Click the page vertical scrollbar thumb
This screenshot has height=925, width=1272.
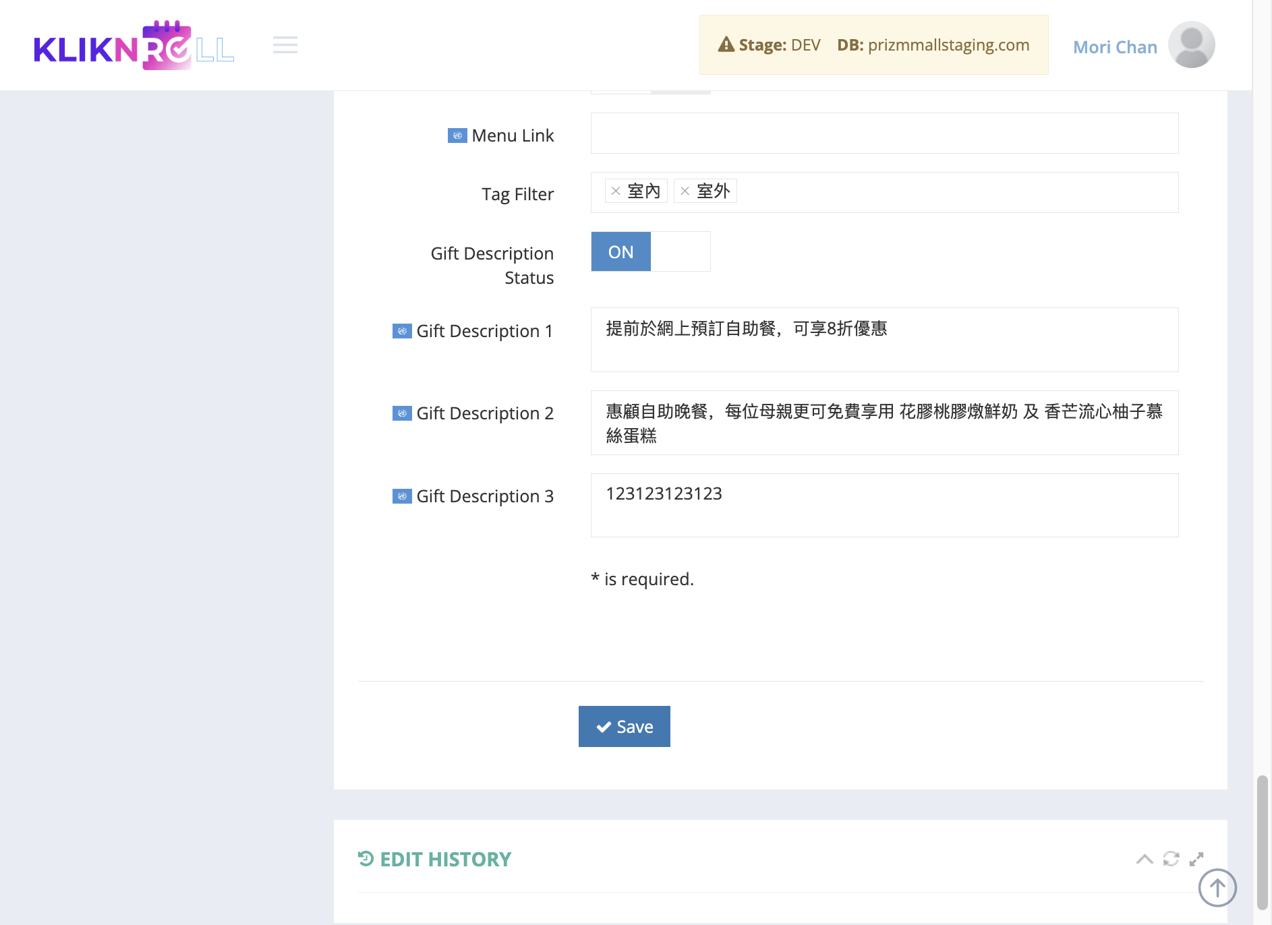(1262, 843)
